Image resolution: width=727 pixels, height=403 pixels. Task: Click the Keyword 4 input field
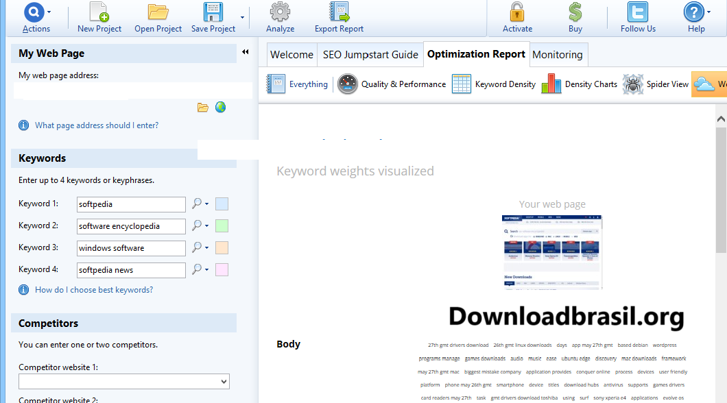[131, 270]
